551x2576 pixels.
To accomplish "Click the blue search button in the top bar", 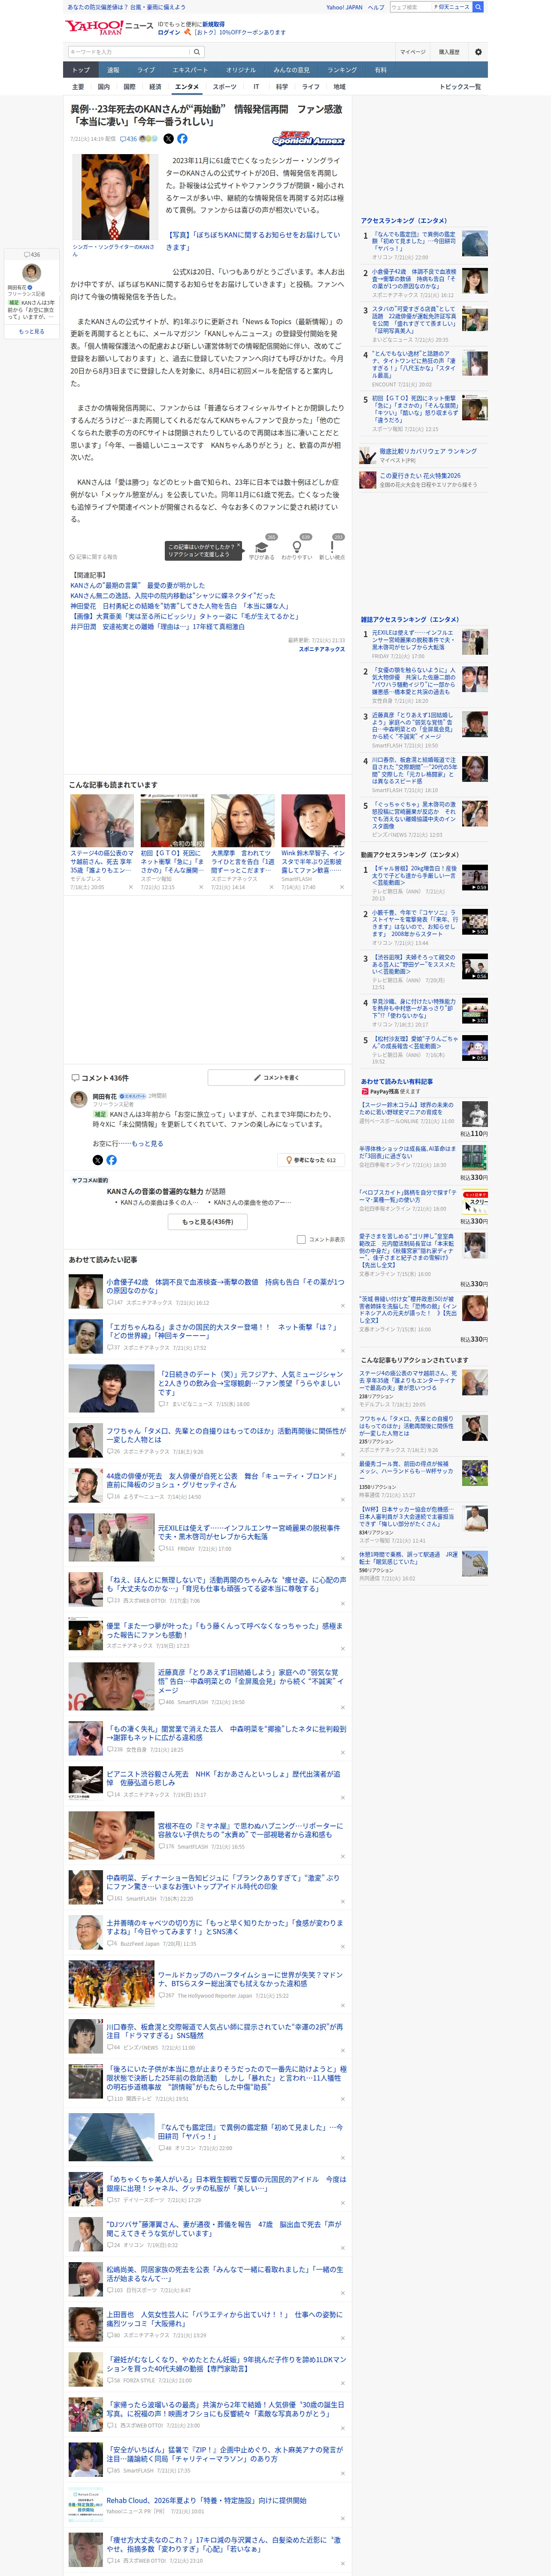I will [x=478, y=7].
